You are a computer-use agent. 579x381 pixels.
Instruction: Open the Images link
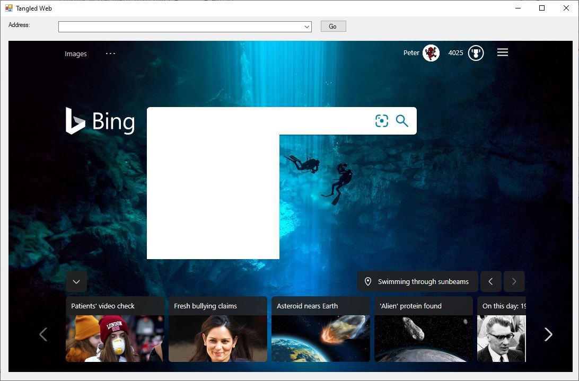click(x=76, y=54)
